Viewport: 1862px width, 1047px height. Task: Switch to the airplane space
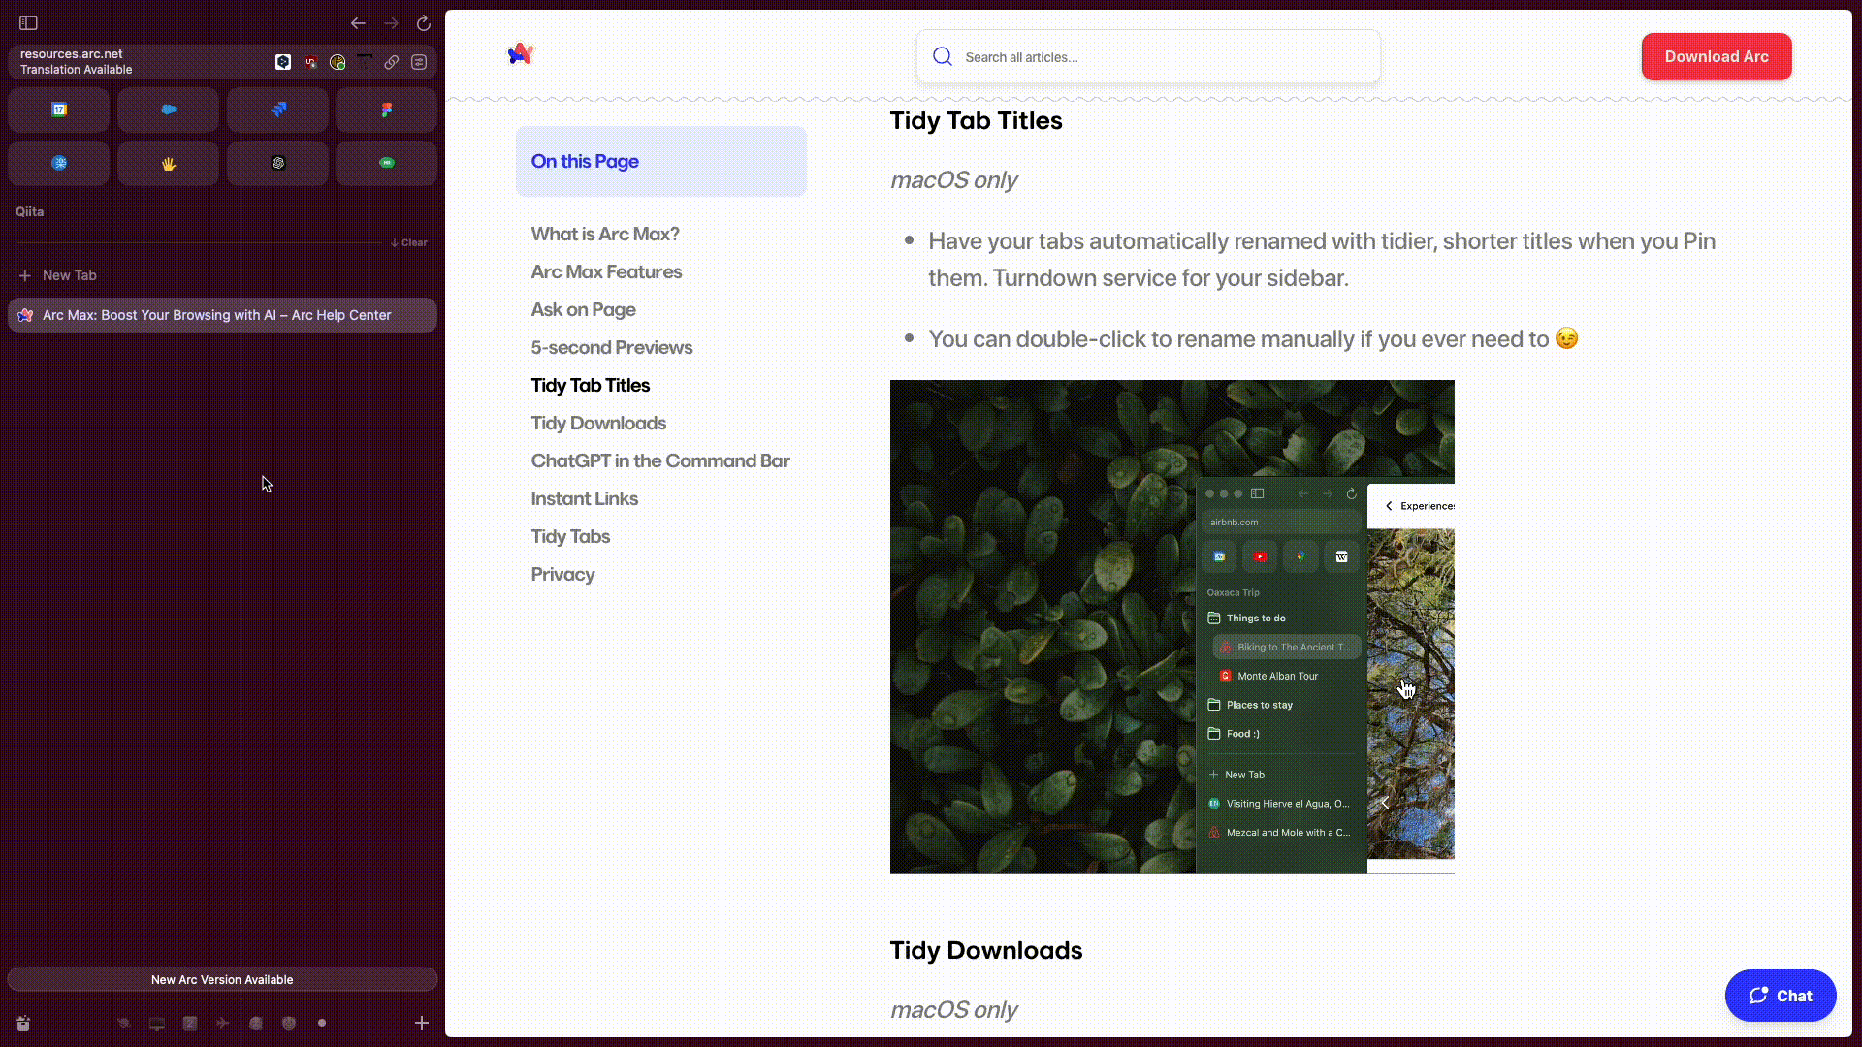[x=223, y=1023]
